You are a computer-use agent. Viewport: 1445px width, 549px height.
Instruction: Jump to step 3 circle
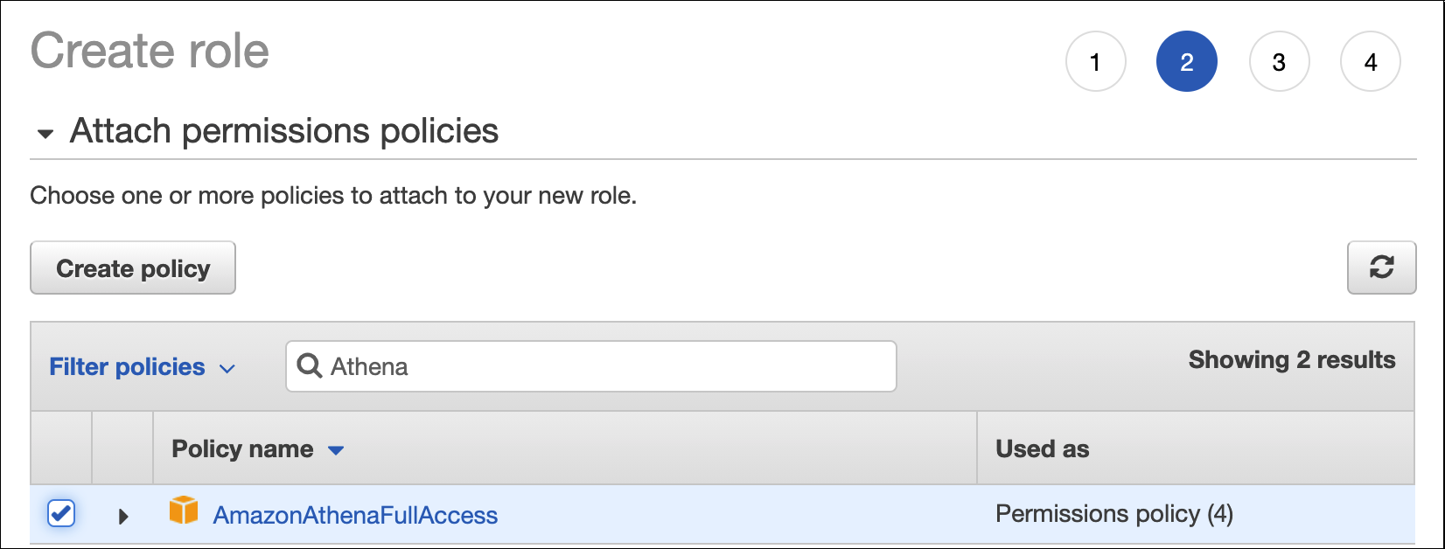[x=1279, y=62]
